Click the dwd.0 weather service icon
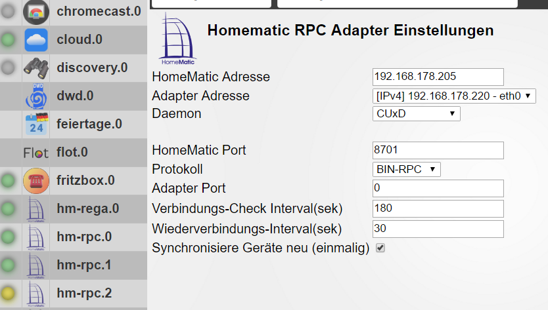Image resolution: width=548 pixels, height=310 pixels. (x=36, y=96)
